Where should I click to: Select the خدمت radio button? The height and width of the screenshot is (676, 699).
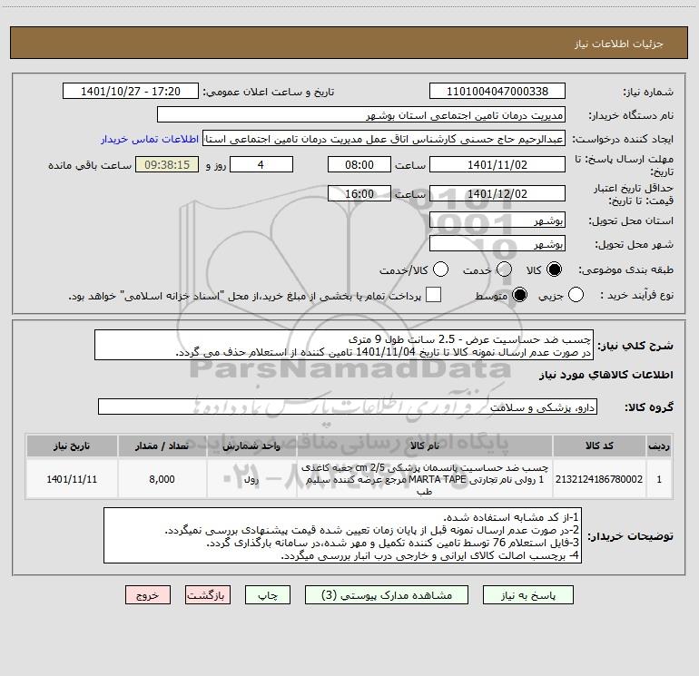click(x=504, y=269)
